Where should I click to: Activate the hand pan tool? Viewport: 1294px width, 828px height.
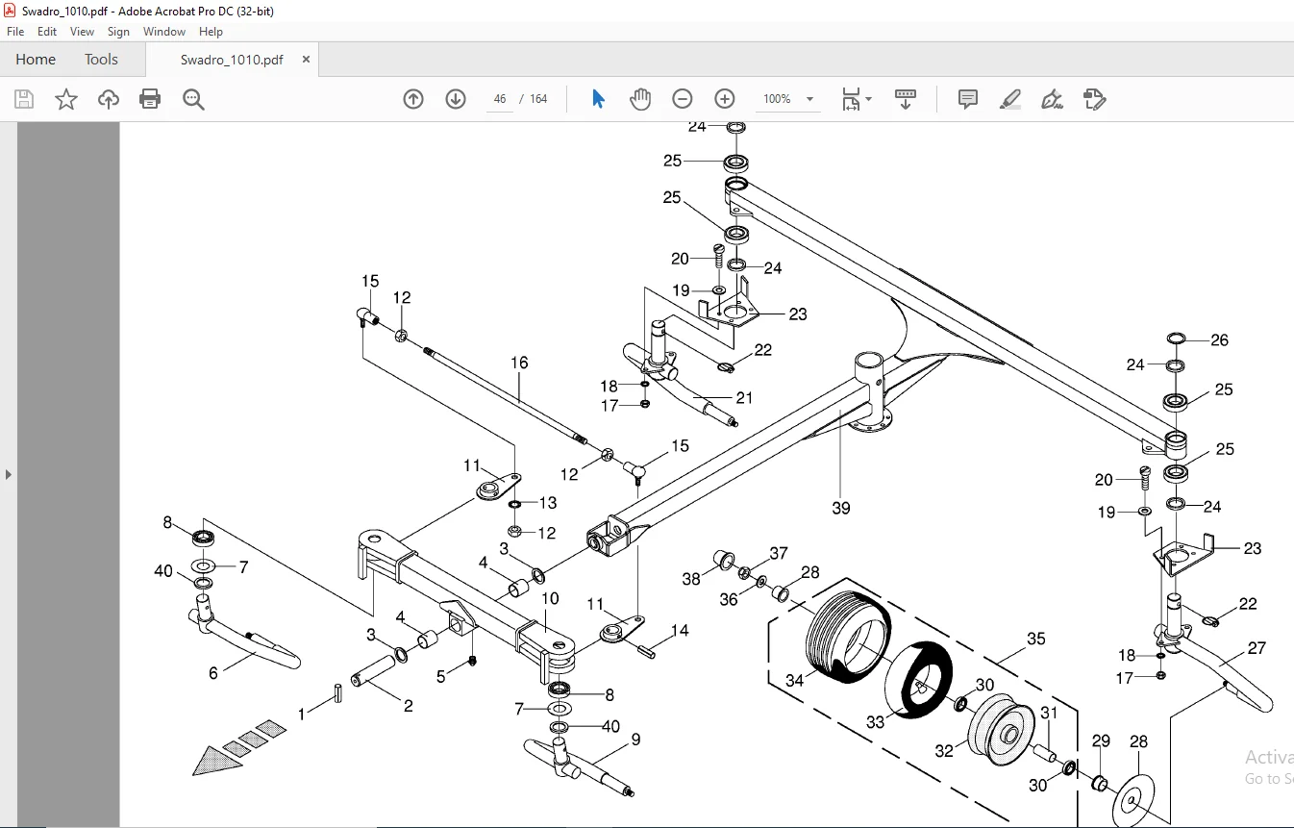pos(640,99)
